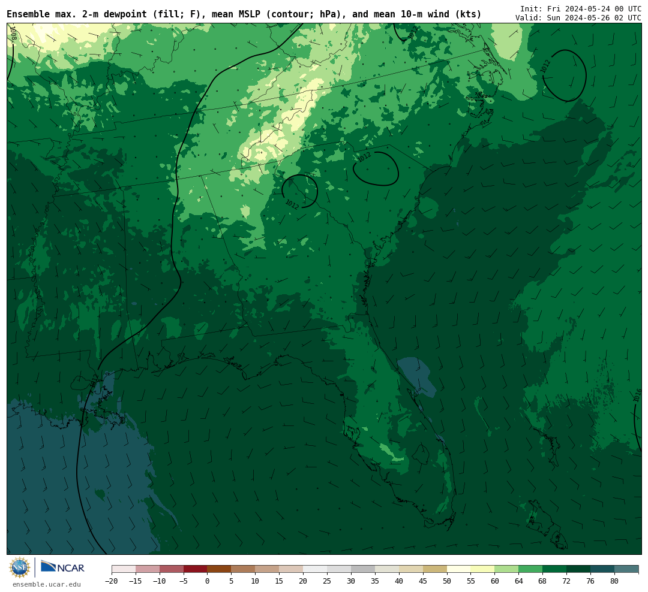Click the yellow swatch between 55 and 60
Viewport: 648px width, 592px height.
click(483, 569)
